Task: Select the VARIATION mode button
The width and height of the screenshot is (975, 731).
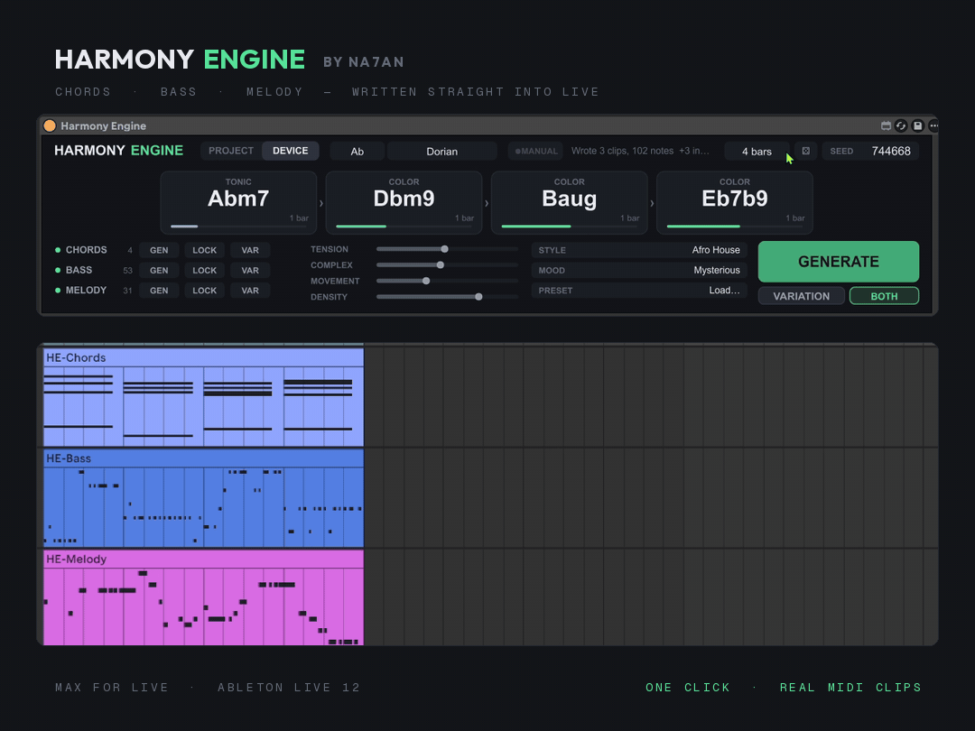Action: (x=802, y=296)
